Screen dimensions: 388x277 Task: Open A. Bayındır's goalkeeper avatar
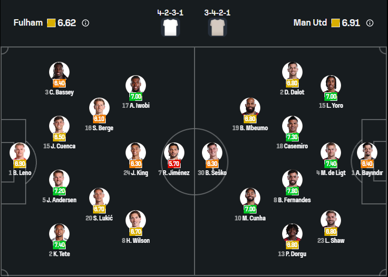point(367,153)
